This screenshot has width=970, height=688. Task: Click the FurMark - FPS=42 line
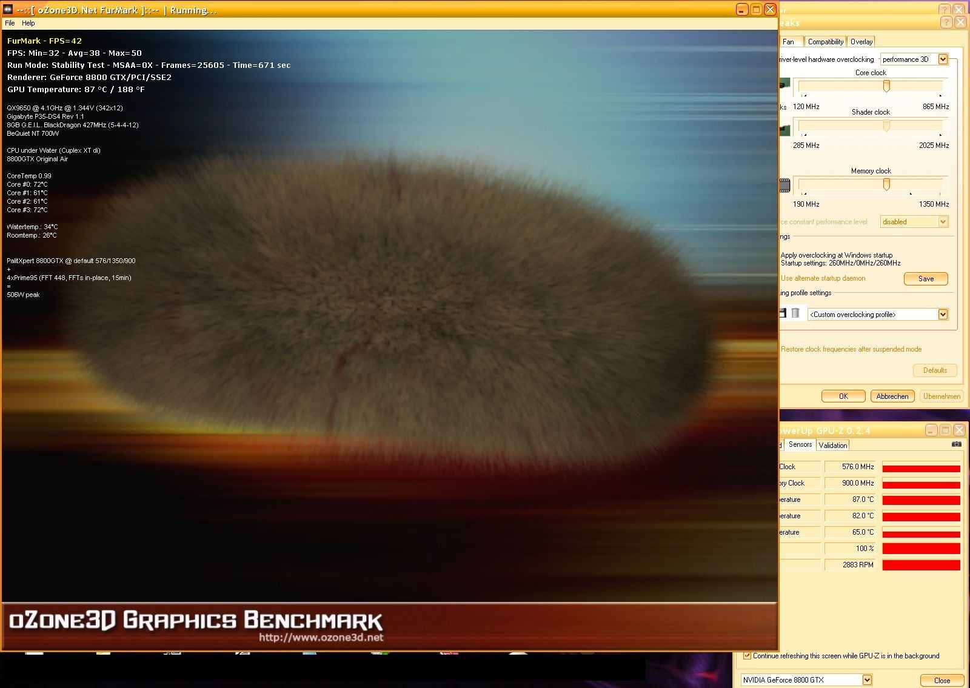tap(44, 41)
